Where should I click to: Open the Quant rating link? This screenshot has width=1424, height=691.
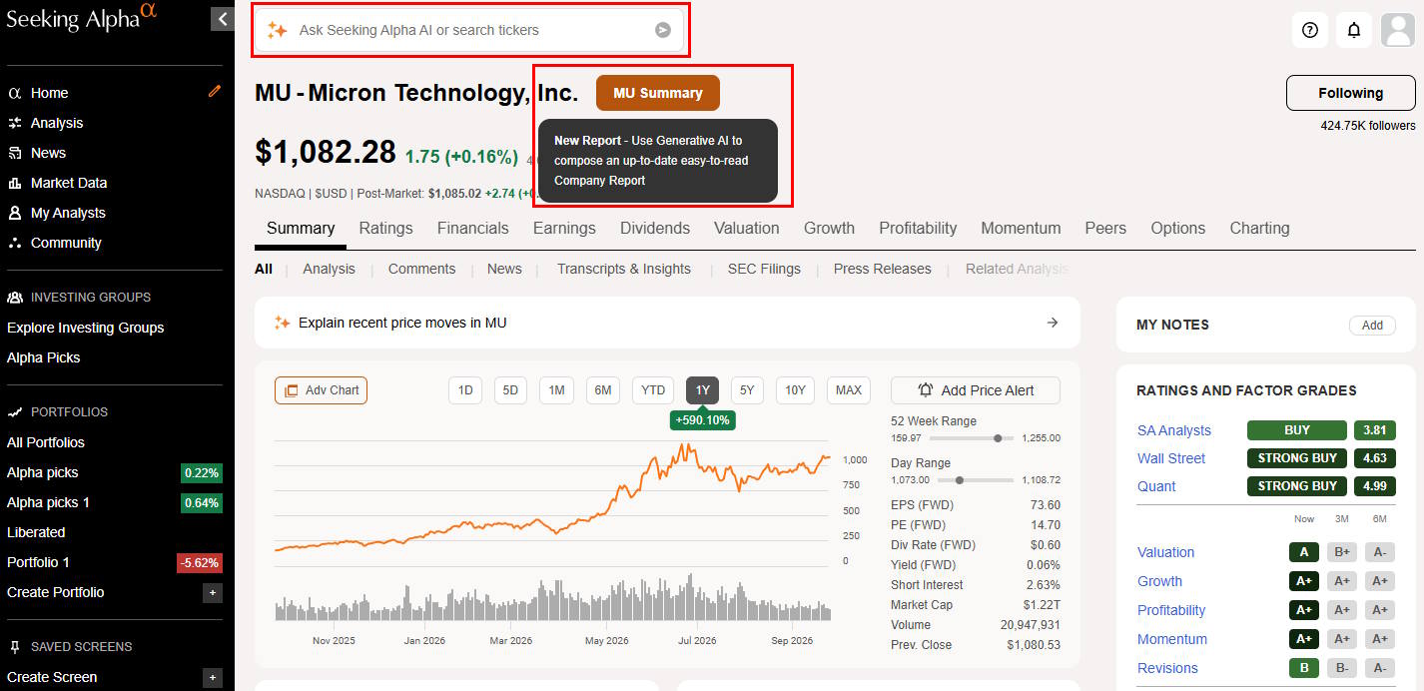(x=1156, y=486)
